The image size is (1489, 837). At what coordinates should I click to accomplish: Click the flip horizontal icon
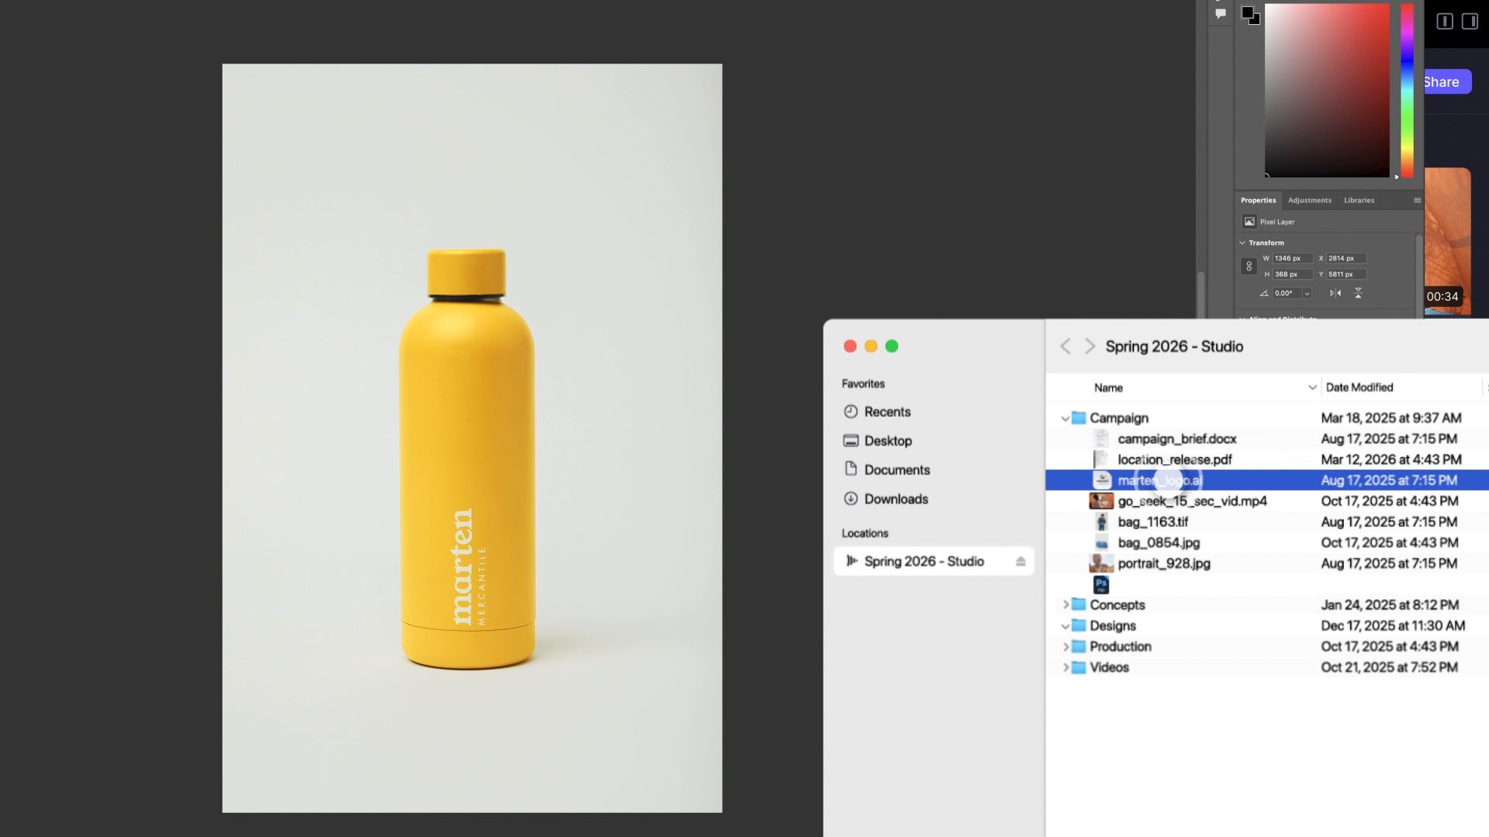pos(1335,293)
